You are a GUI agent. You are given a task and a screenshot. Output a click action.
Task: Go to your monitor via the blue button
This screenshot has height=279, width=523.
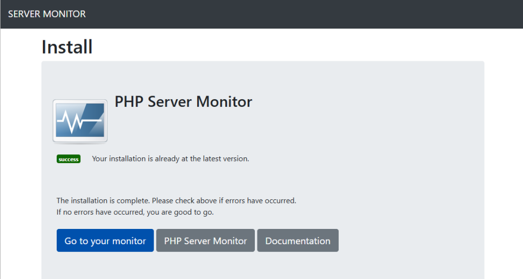105,240
